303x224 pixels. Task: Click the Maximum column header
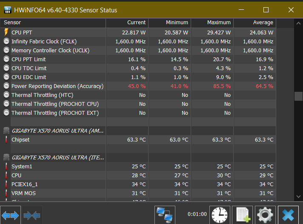212,23
